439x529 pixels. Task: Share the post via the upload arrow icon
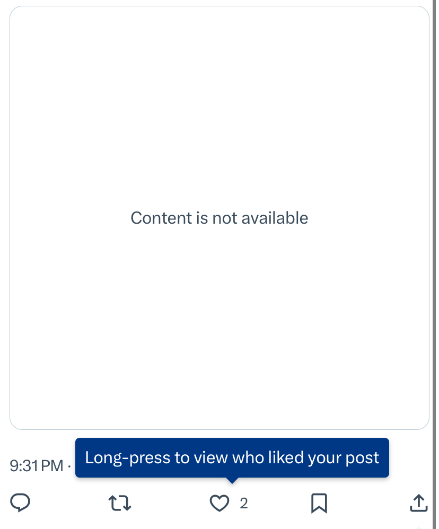point(418,502)
